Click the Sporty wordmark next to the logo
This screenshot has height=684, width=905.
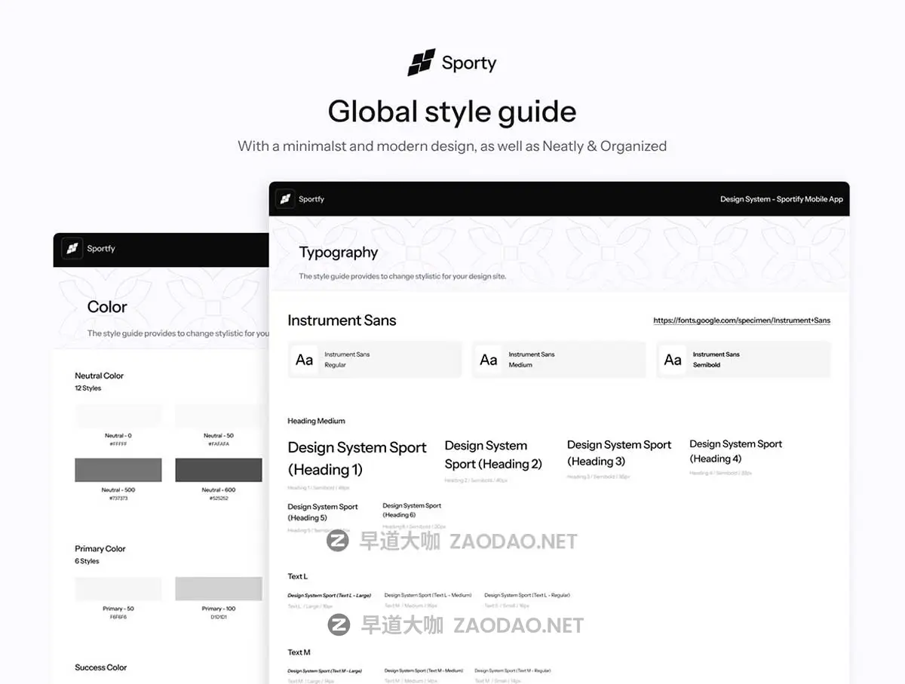point(469,63)
